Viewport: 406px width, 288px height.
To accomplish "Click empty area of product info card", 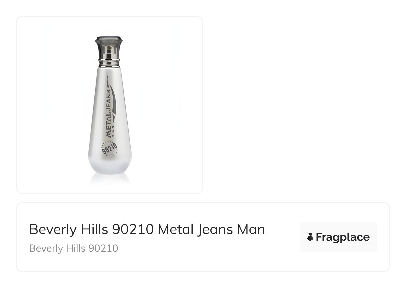I will [213, 260].
